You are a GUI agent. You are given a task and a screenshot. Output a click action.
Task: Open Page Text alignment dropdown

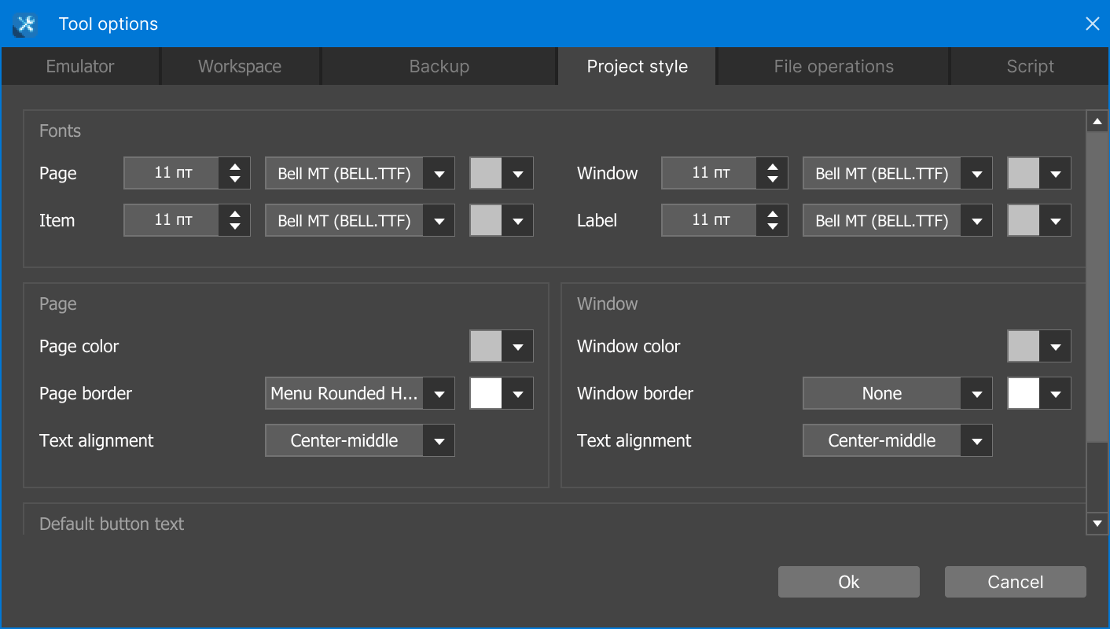point(439,441)
